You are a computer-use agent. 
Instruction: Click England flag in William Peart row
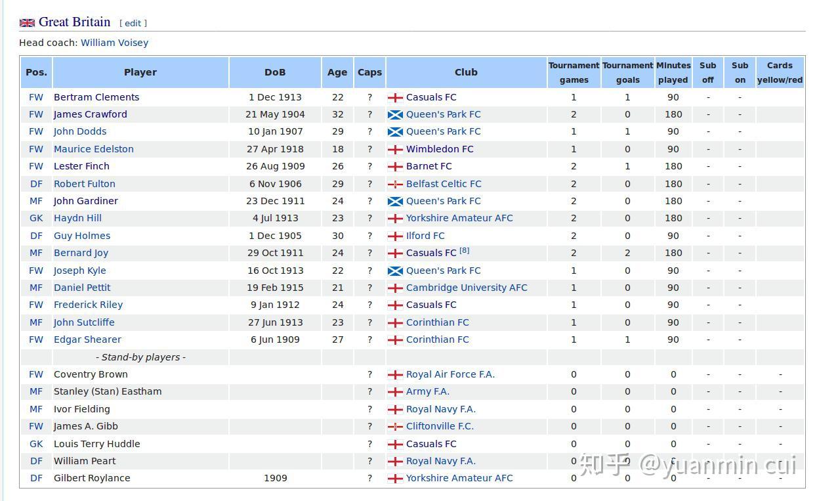[x=395, y=461]
